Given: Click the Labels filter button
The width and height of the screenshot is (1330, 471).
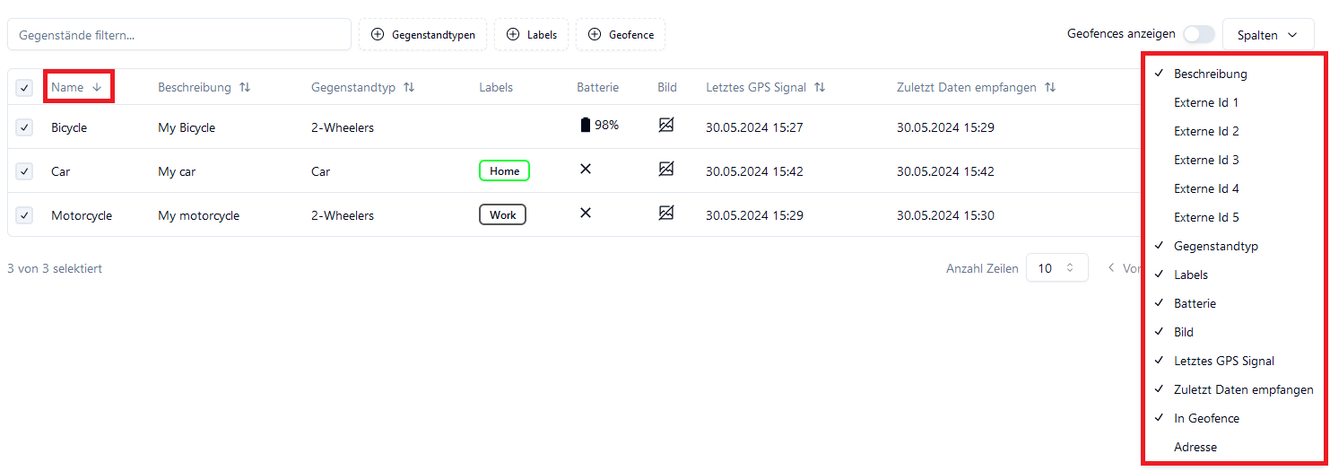Looking at the screenshot, I should 531,35.
